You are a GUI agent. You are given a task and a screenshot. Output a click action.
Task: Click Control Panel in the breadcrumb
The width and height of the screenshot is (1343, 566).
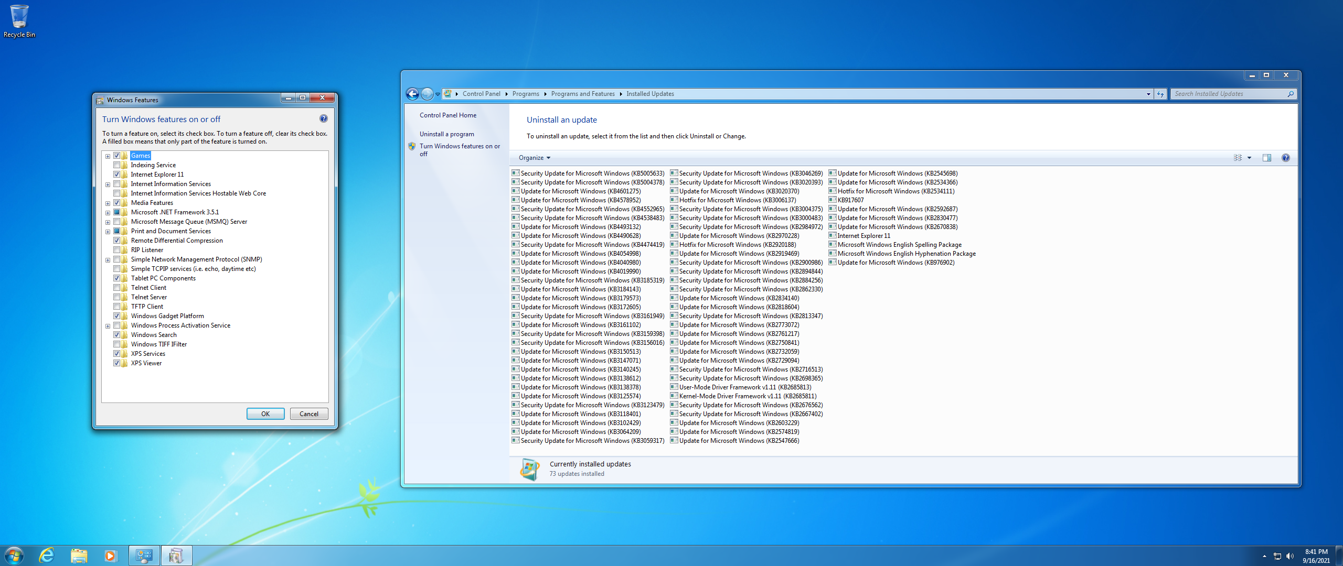[x=481, y=94]
